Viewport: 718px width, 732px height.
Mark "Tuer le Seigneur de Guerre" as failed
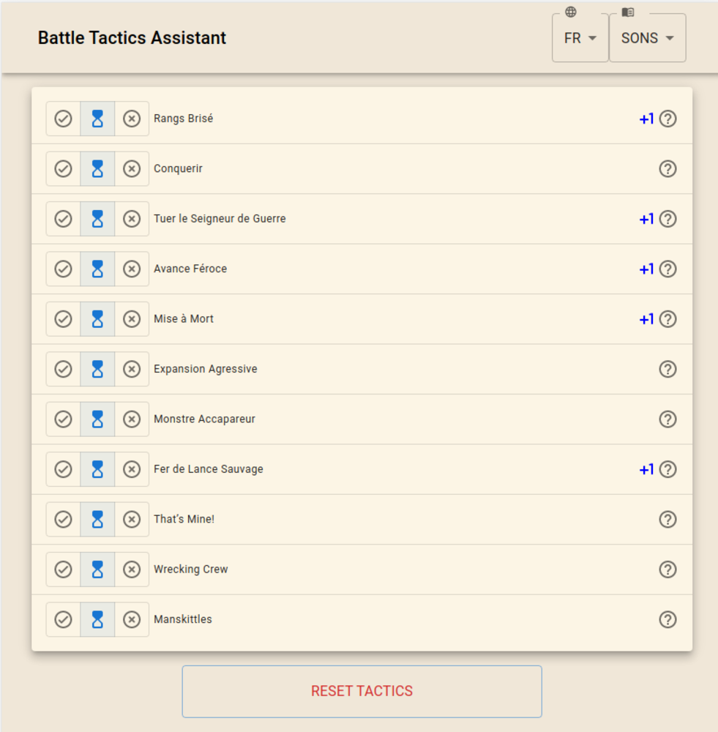tap(132, 218)
